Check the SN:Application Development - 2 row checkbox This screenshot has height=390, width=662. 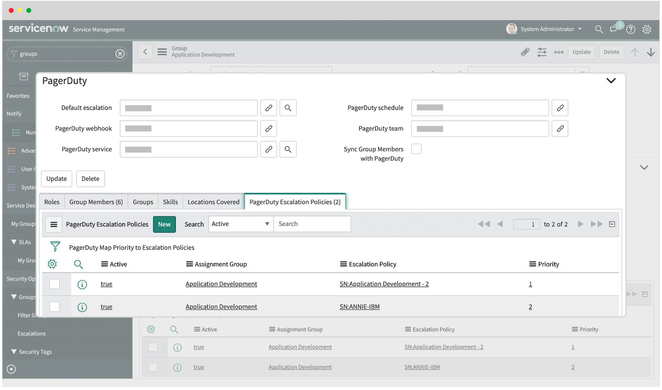click(x=54, y=284)
